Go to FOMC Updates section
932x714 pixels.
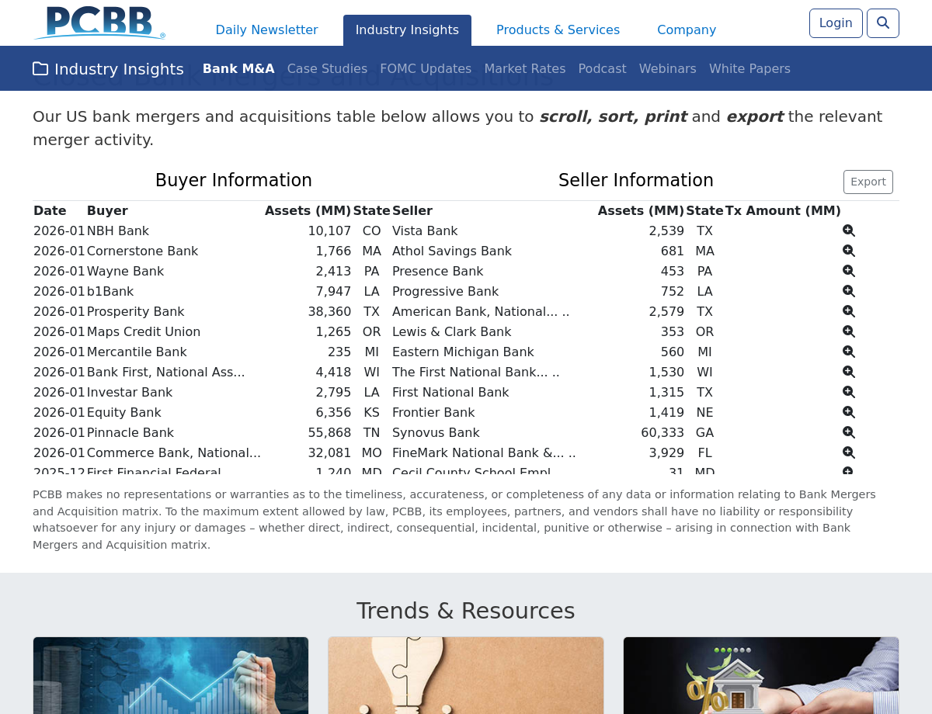[x=426, y=69]
